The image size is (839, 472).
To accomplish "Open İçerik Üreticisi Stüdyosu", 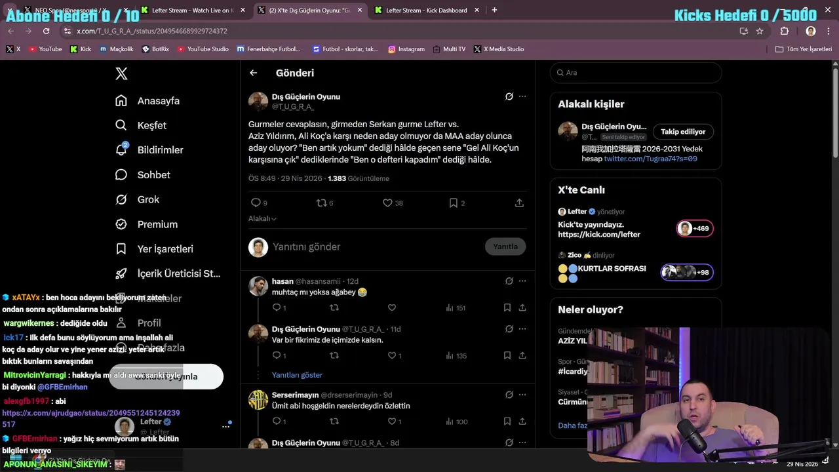I will [168, 273].
